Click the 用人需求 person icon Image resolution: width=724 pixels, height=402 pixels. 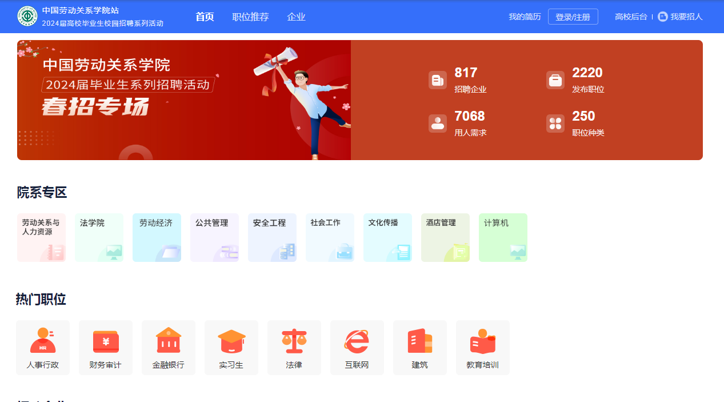pyautogui.click(x=438, y=124)
